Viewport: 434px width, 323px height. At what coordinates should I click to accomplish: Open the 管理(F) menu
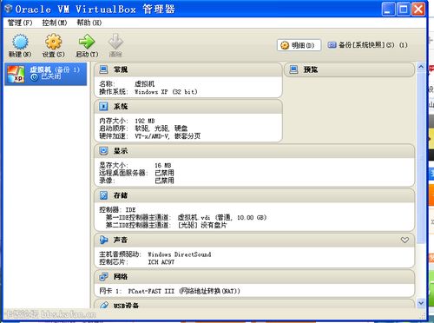(20, 23)
